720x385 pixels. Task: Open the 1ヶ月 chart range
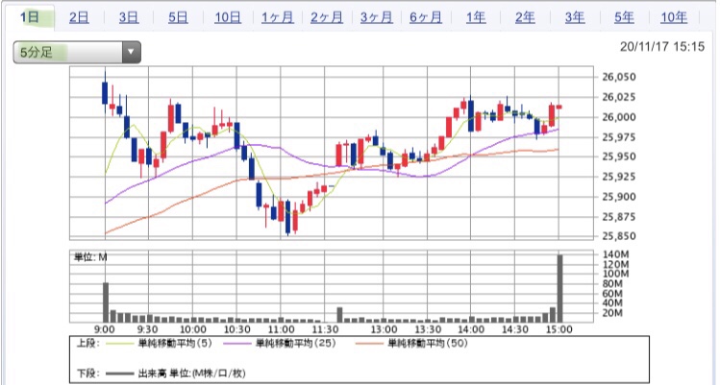pos(278,17)
